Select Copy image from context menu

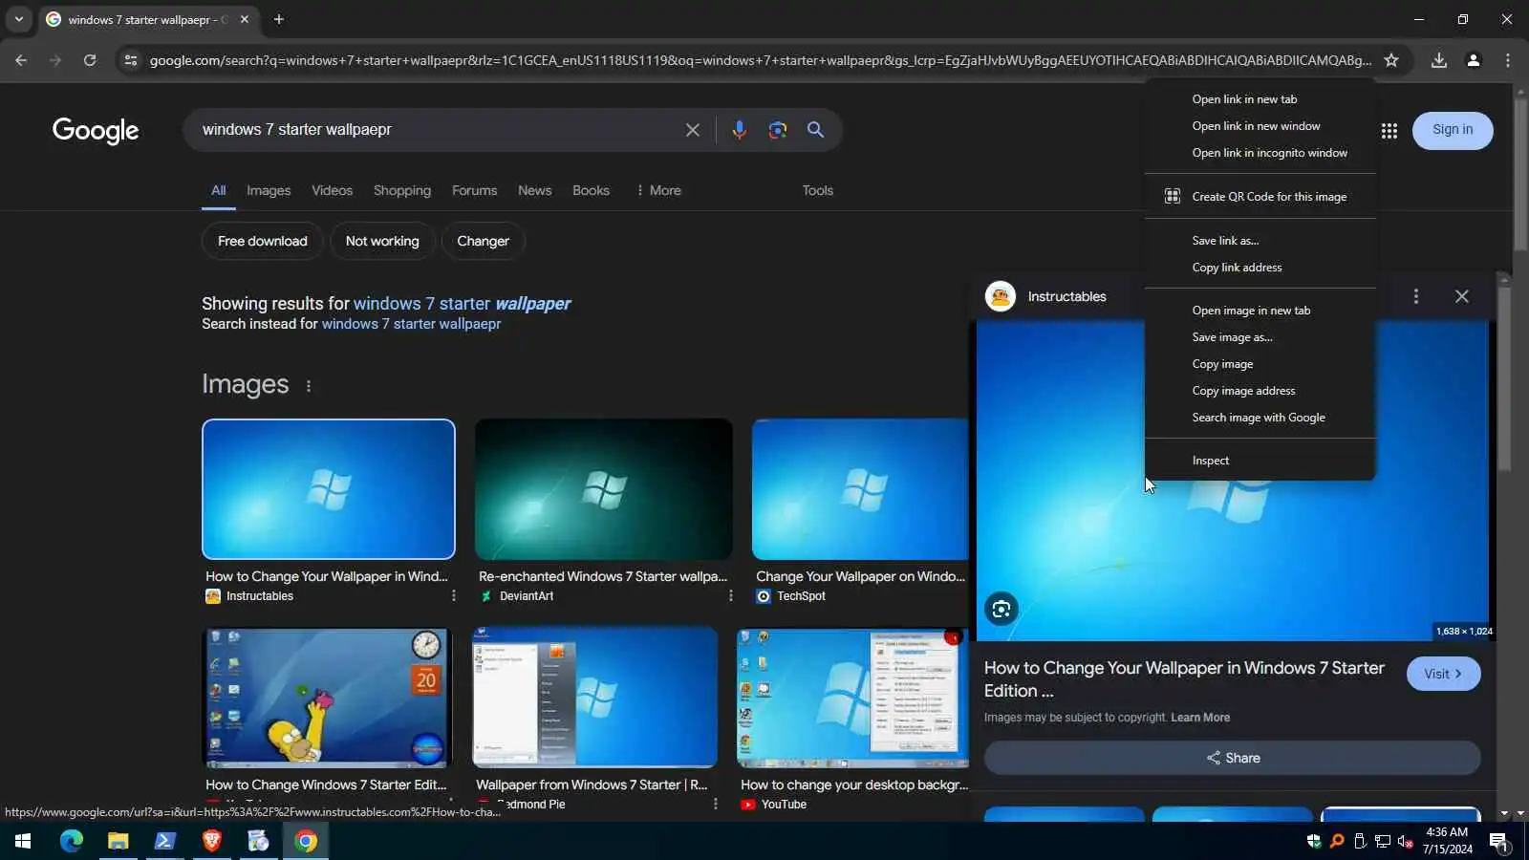1260,364
